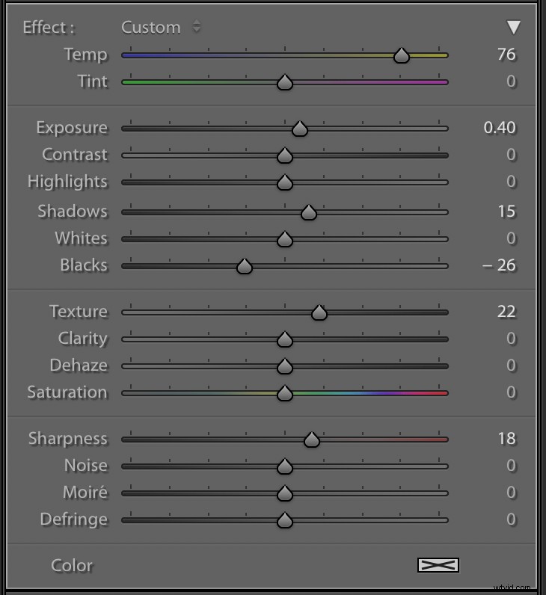546x595 pixels.
Task: Click the Dehaze slider label
Action: pyautogui.click(x=79, y=366)
